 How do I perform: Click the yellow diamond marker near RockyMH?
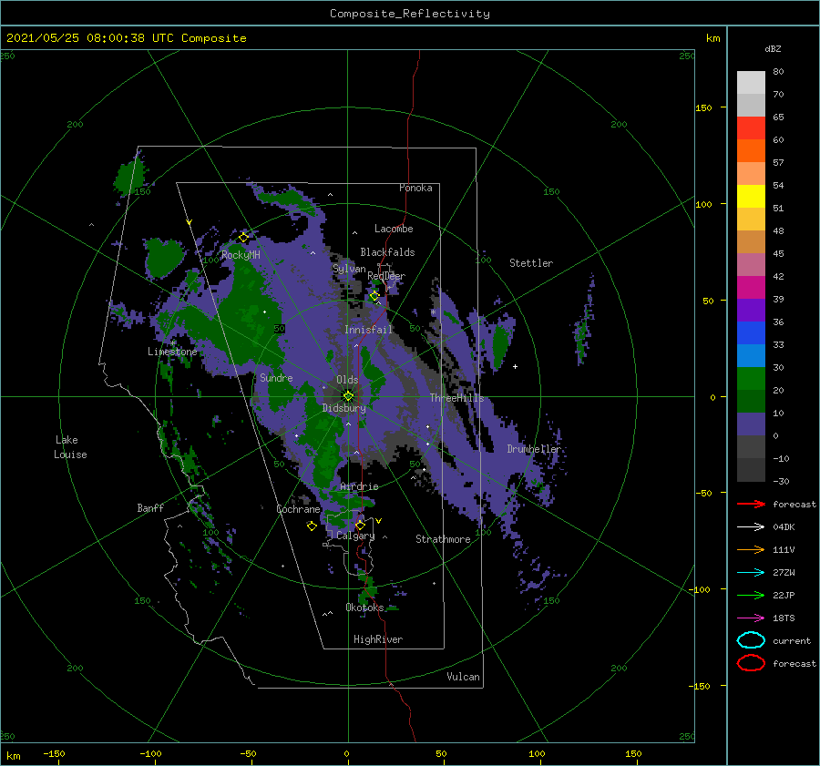coord(243,238)
